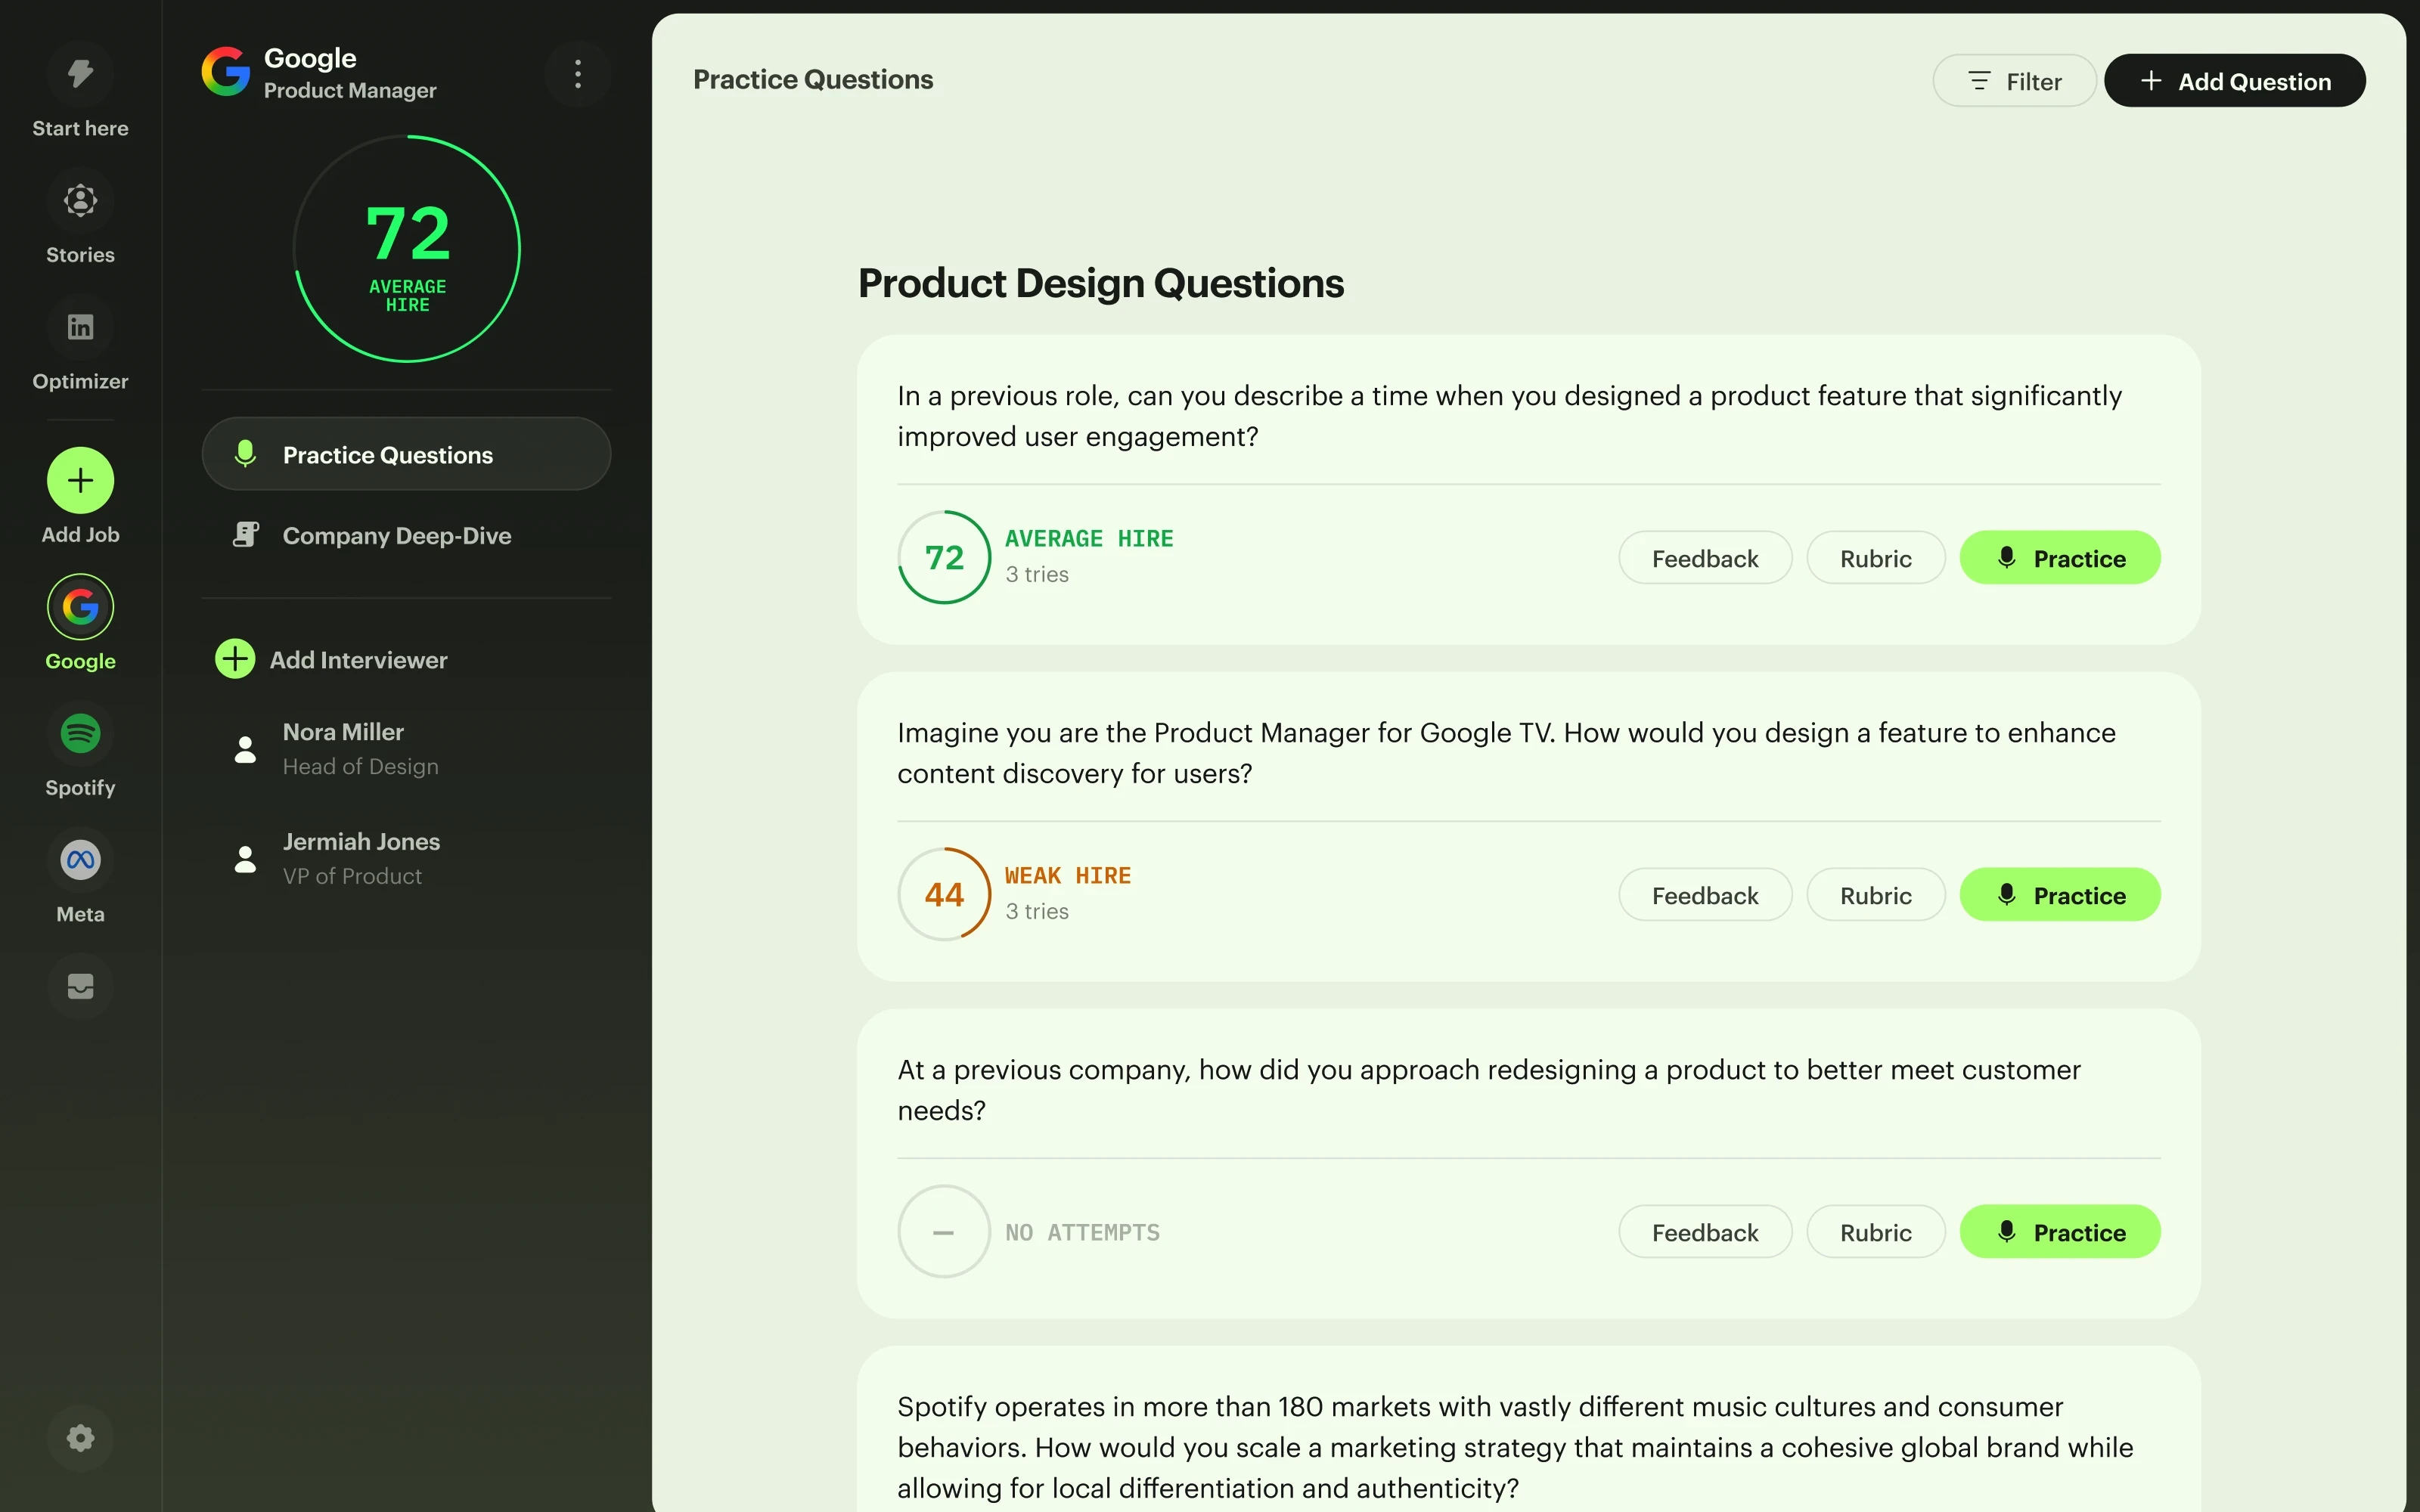The height and width of the screenshot is (1512, 2420).
Task: Open Rubric for the Google TV question
Action: 1876,895
